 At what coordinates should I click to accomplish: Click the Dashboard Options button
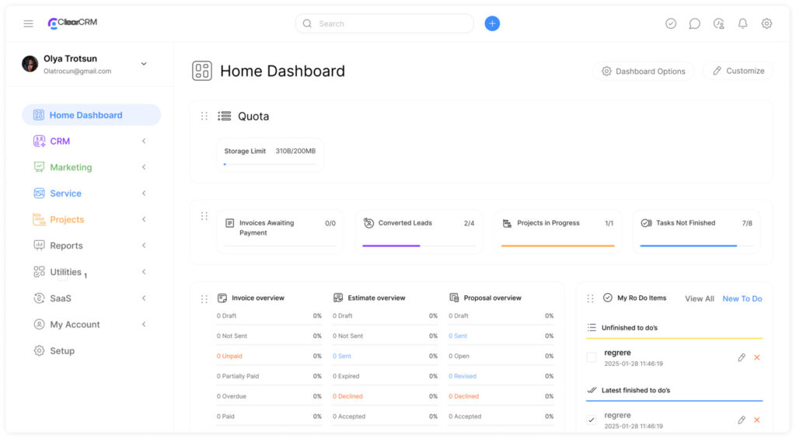643,71
